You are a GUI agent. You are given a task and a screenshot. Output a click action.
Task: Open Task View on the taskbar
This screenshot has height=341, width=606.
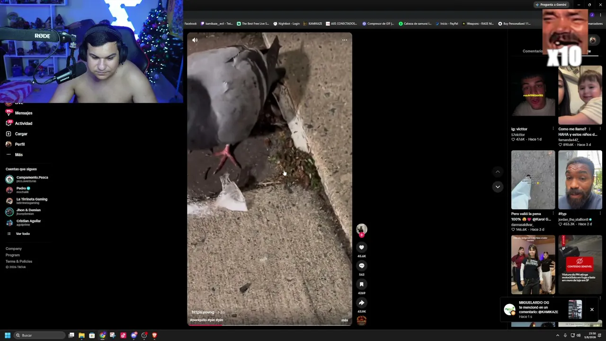click(x=71, y=335)
